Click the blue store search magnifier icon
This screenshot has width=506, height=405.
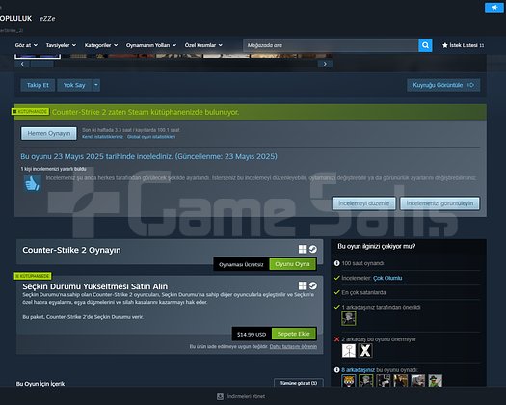click(x=425, y=45)
